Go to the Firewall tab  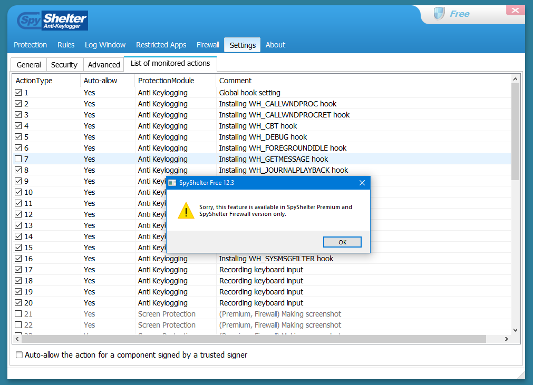(x=208, y=45)
